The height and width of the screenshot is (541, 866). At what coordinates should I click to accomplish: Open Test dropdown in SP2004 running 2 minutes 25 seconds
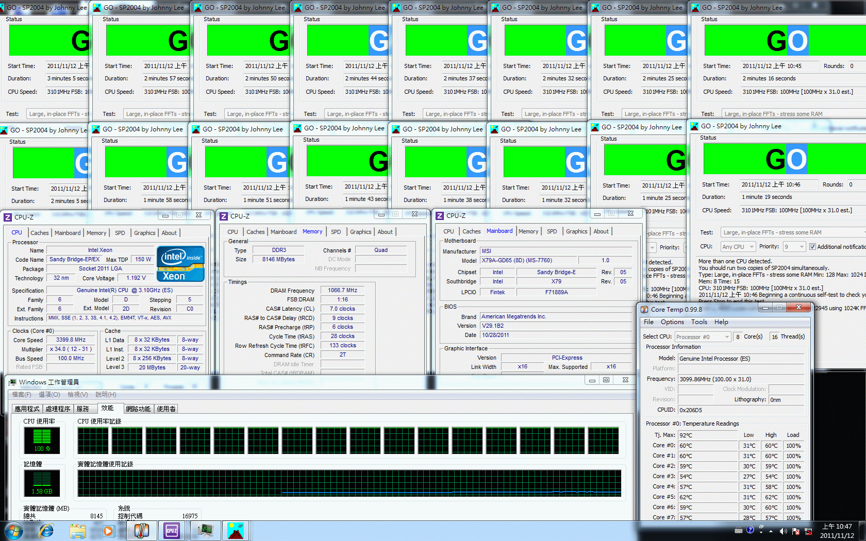point(655,114)
